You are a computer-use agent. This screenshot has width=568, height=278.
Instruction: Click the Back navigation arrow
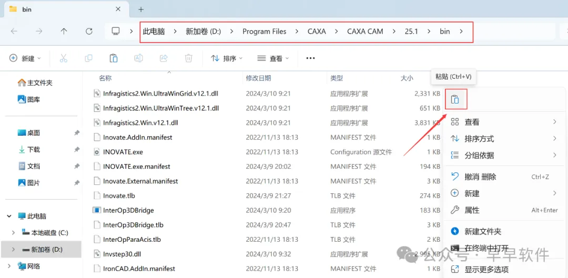[x=14, y=32]
